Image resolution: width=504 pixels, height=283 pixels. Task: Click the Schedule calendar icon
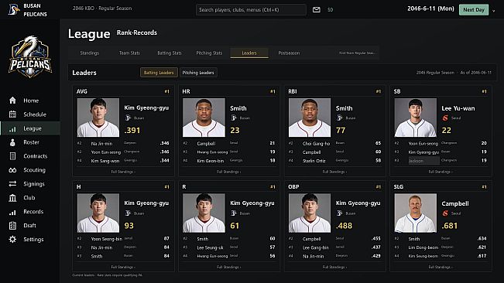(12, 114)
